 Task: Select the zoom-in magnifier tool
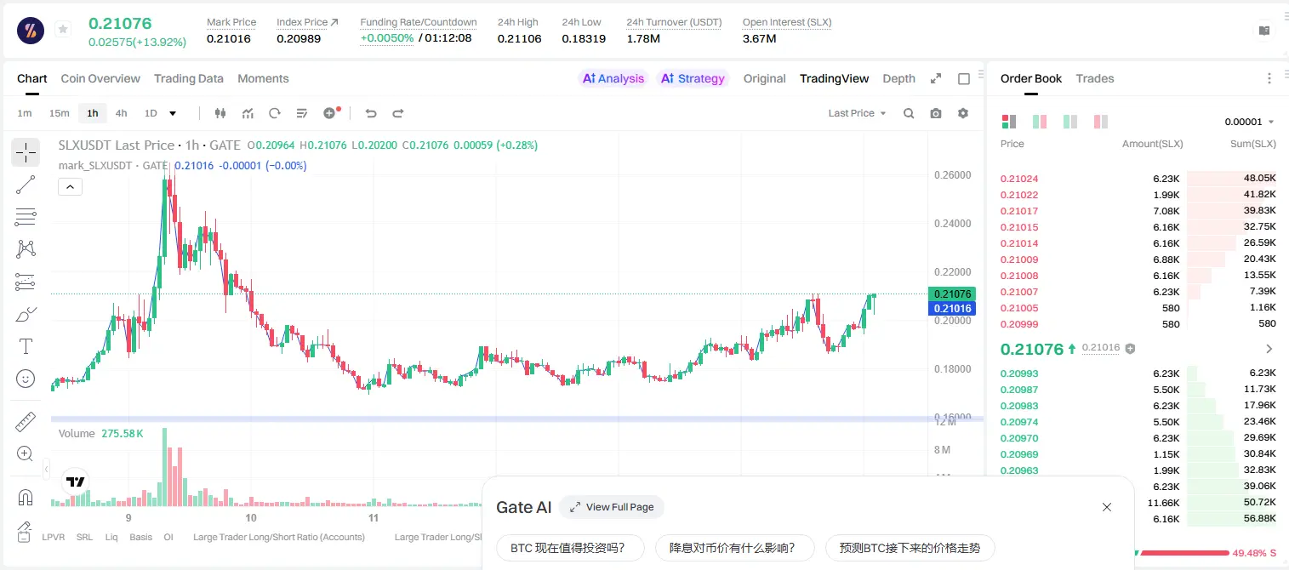click(x=26, y=454)
